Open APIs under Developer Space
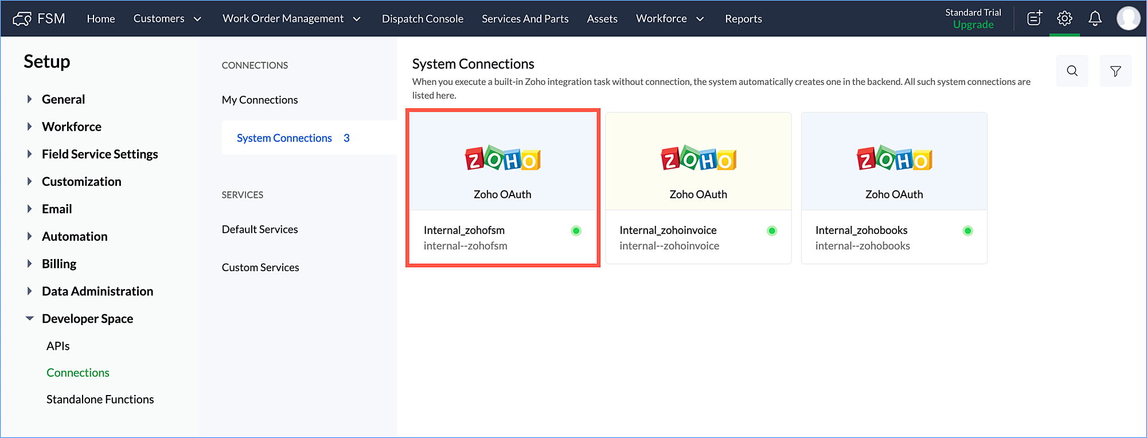 click(58, 346)
